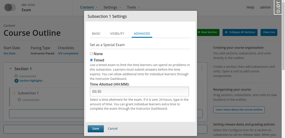This screenshot has width=285, height=138.
Task: Click Collapse All Sections button
Action: coord(240,32)
